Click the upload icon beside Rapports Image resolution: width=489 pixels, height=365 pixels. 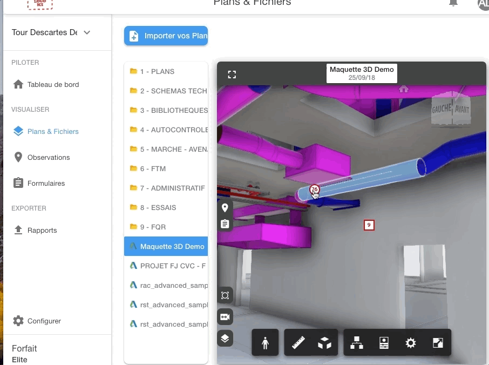click(18, 230)
